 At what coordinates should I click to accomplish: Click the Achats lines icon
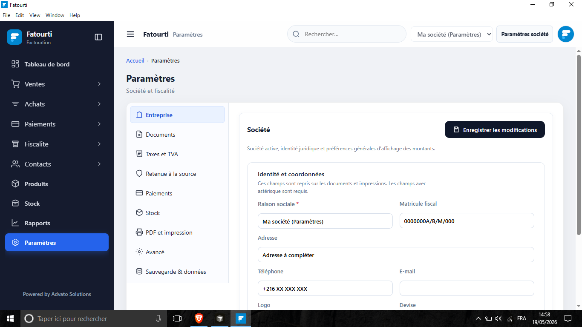pos(15,104)
